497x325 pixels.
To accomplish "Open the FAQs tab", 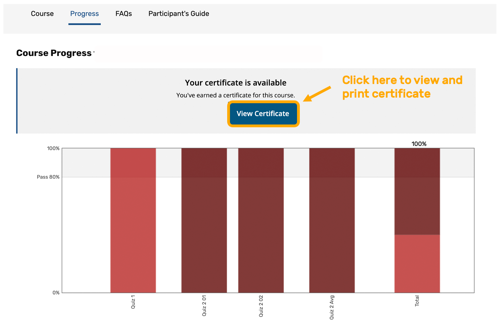I will [124, 14].
